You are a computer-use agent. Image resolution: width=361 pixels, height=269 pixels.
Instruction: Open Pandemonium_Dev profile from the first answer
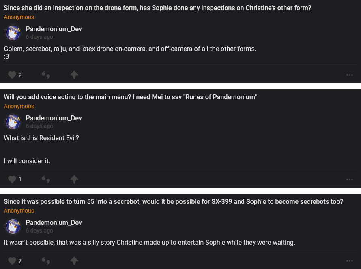point(54,29)
